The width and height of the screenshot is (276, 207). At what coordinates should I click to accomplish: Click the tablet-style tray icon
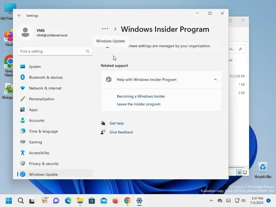pyautogui.click(x=228, y=201)
